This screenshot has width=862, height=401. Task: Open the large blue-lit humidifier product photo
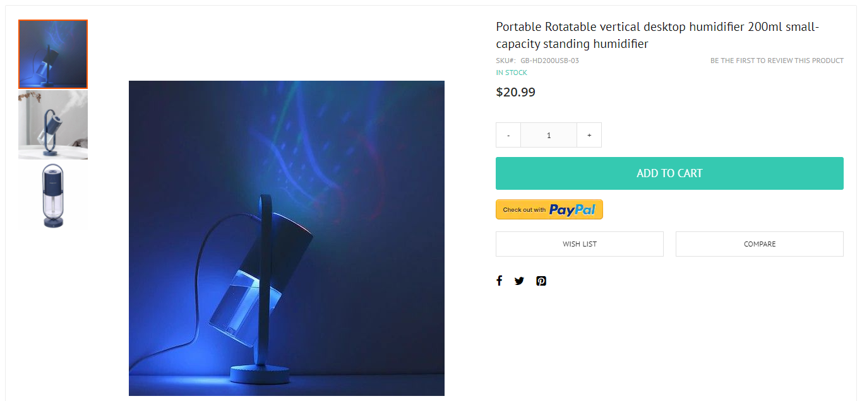click(x=287, y=238)
